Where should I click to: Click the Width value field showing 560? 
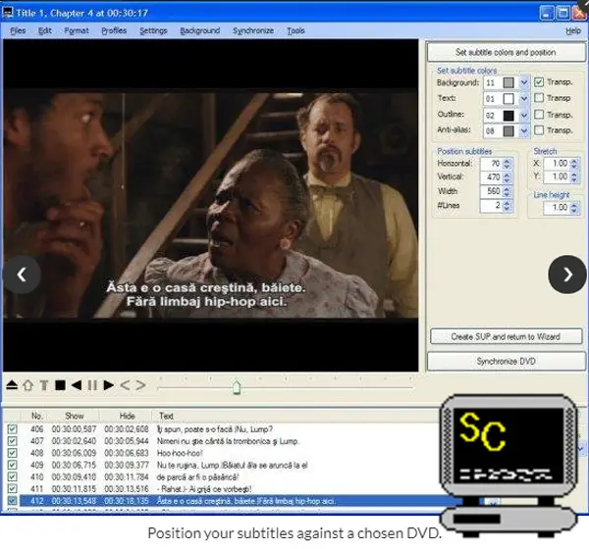[491, 191]
